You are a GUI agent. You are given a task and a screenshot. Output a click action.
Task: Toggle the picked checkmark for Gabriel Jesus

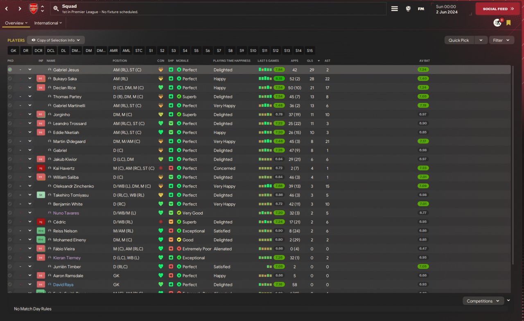click(x=10, y=70)
